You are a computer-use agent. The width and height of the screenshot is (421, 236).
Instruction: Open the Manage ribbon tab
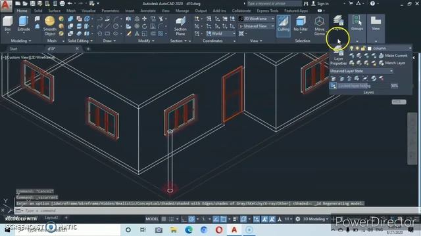(x=182, y=10)
